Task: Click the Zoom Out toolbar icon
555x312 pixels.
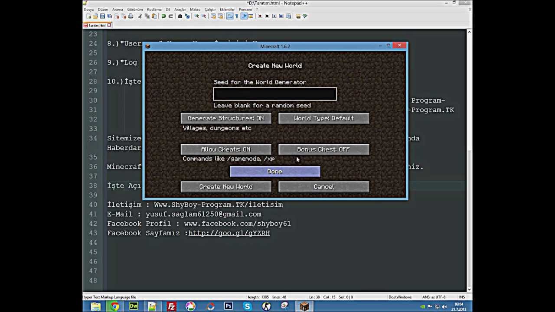Action: (203, 16)
